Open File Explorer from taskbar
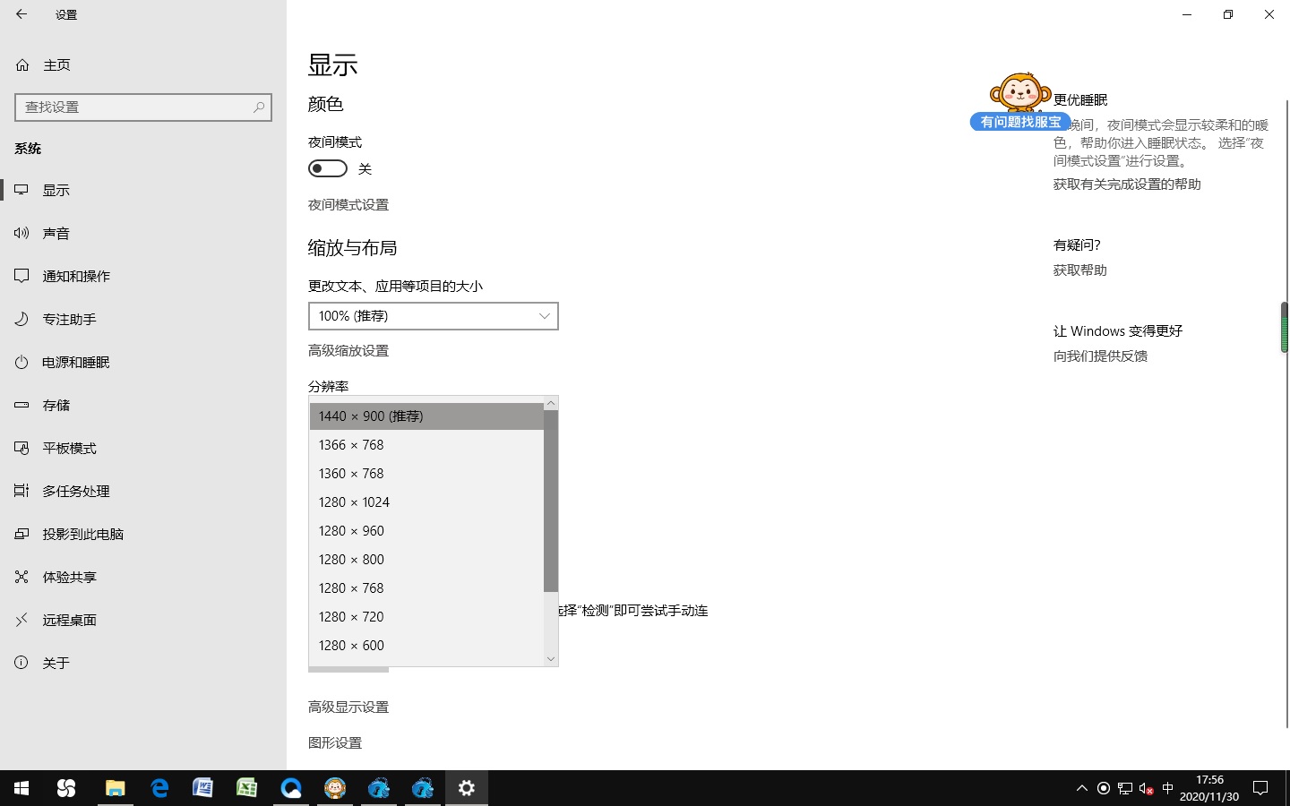Viewport: 1290px width, 806px height. tap(115, 788)
